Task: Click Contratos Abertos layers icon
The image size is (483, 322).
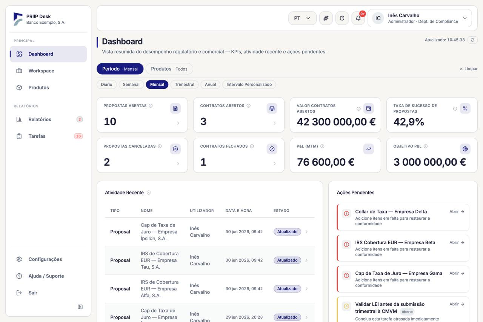Action: pyautogui.click(x=272, y=108)
